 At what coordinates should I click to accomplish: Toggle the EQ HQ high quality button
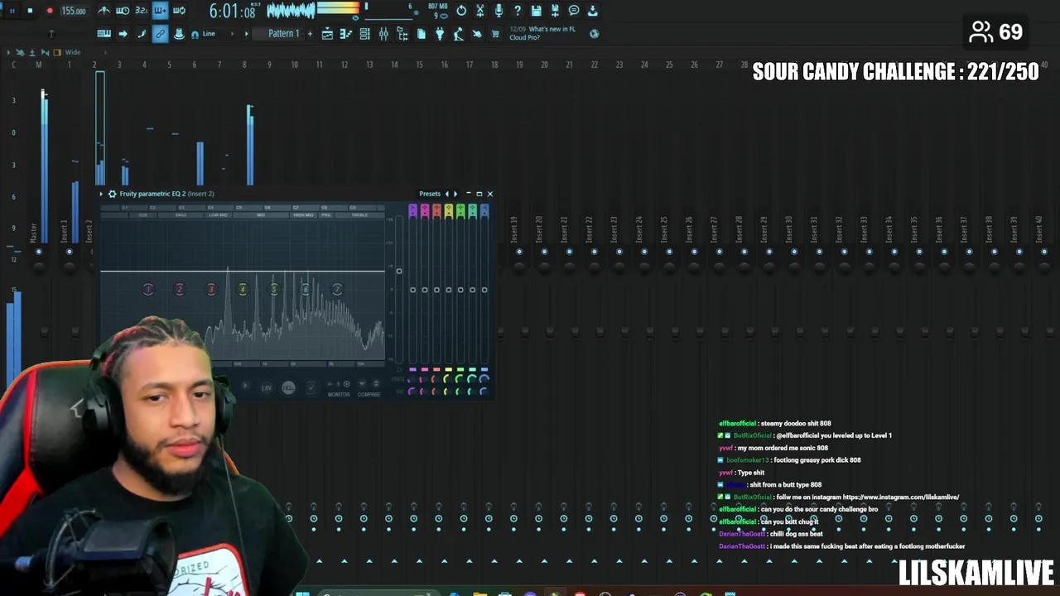point(288,387)
